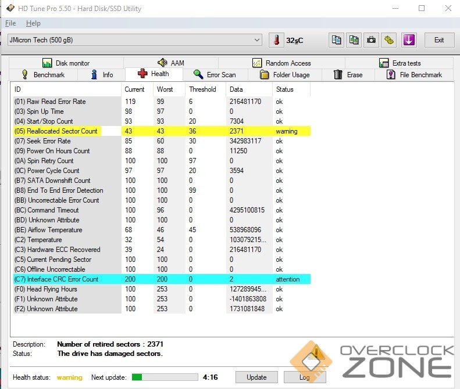Click the Worst column header
This screenshot has width=460, height=389.
click(x=169, y=89)
